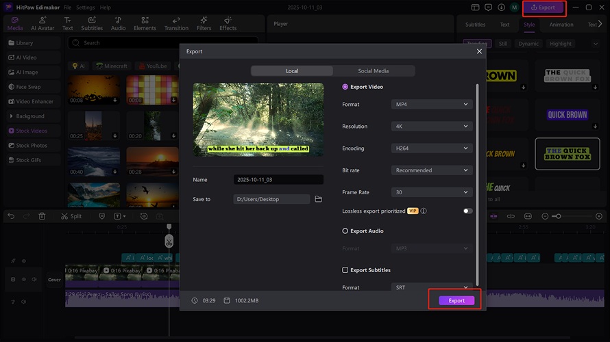This screenshot has width=610, height=342.
Task: Click the purple Export button in the dialog
Action: click(x=456, y=300)
